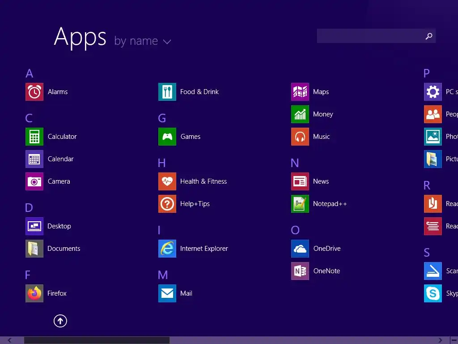This screenshot has height=344, width=458.
Task: Select the letter N group header
Action: [295, 163]
